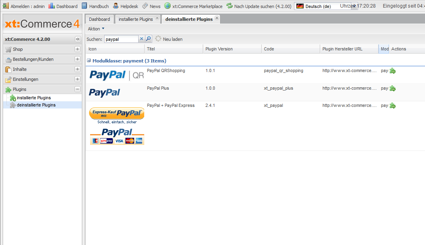Screen dimensions: 425x245
Task: Sort by the Plugin Version column header
Action: (x=232, y=49)
